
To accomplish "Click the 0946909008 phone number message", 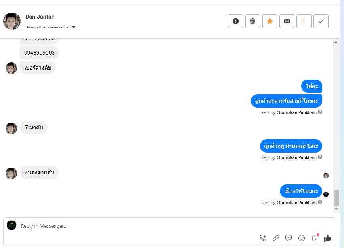I will click(39, 53).
